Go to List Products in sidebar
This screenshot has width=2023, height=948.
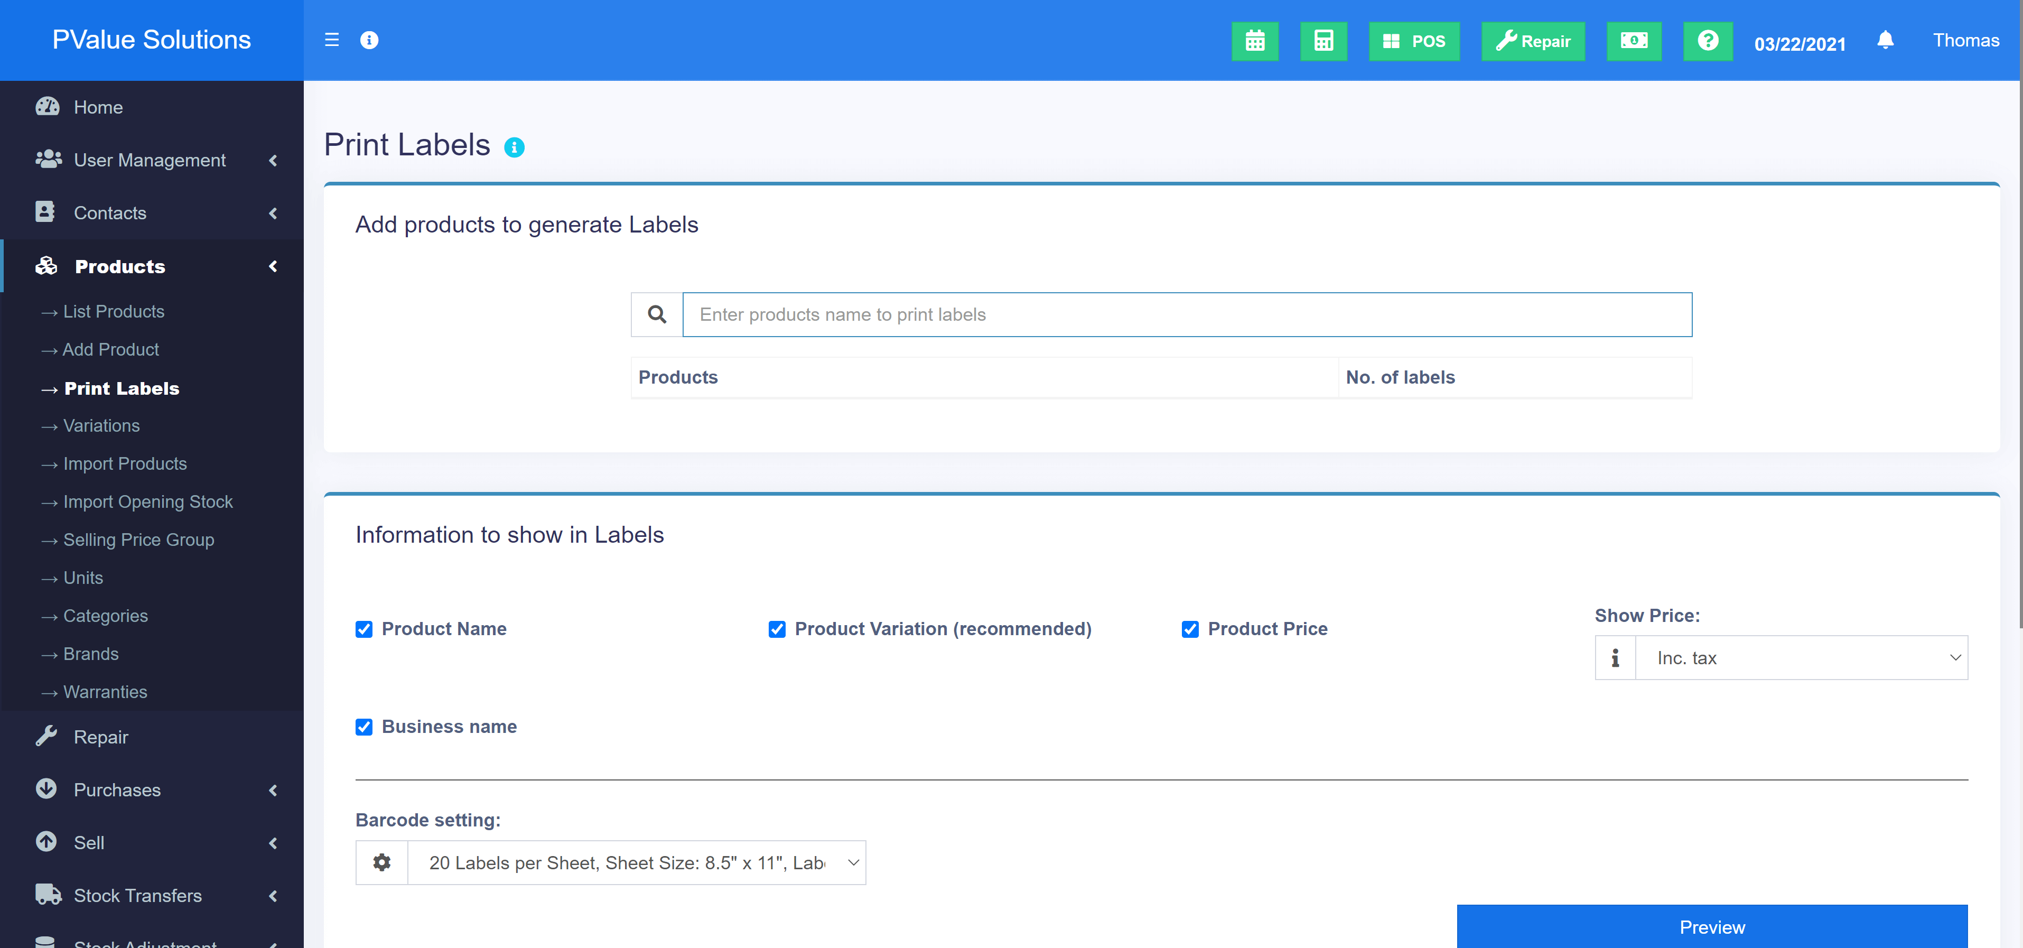tap(113, 312)
